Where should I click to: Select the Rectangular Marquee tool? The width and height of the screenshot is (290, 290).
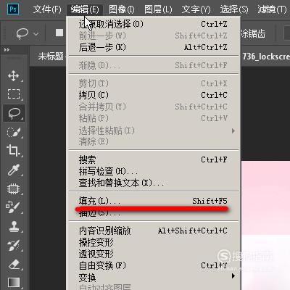coord(14,94)
